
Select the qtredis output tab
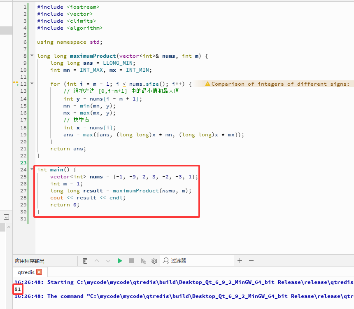pyautogui.click(x=26, y=272)
